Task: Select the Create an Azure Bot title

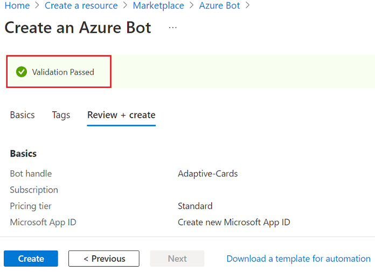Action: pos(78,27)
